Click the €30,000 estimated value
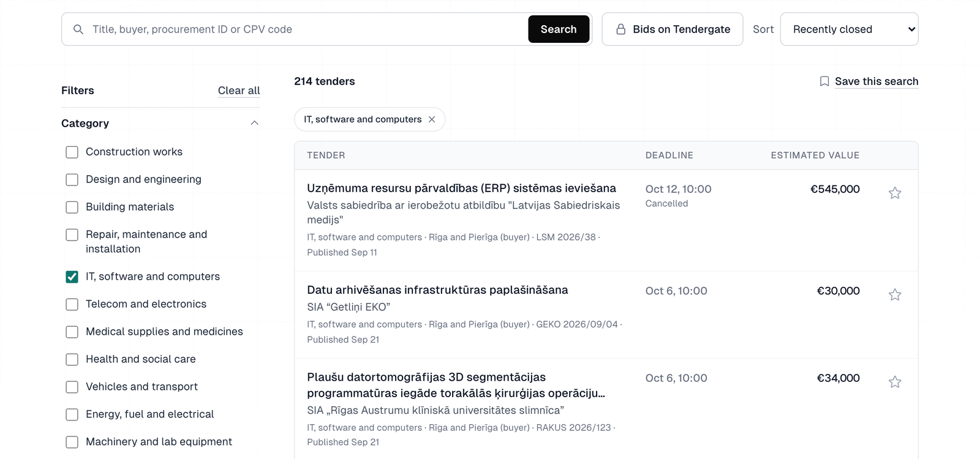 (x=839, y=291)
